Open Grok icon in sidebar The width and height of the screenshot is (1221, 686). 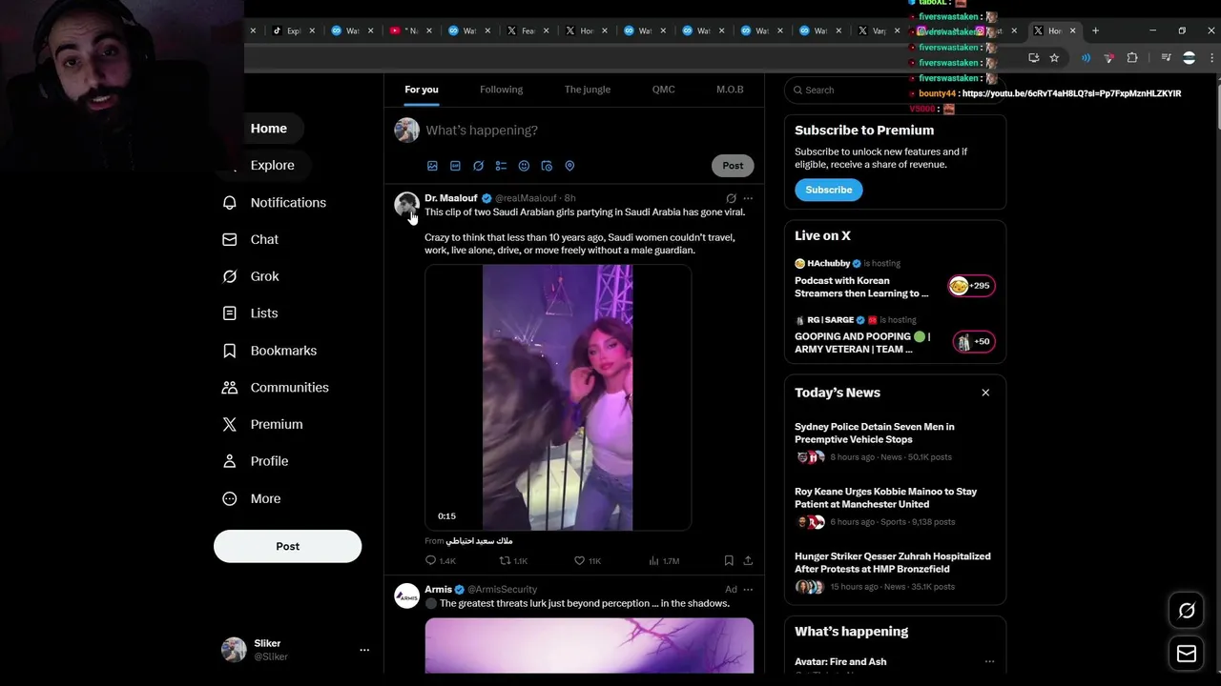click(229, 276)
